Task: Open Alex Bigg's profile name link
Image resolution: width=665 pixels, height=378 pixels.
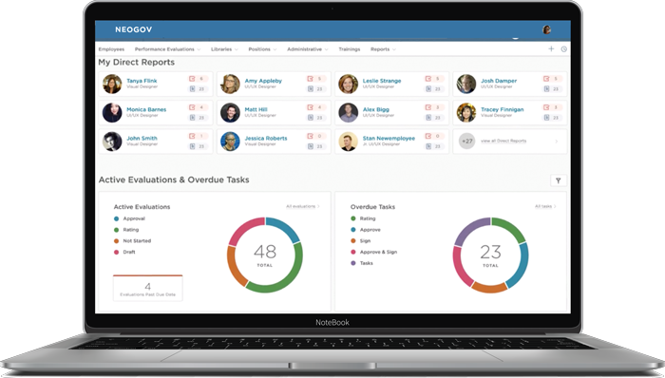Action: tap(376, 109)
